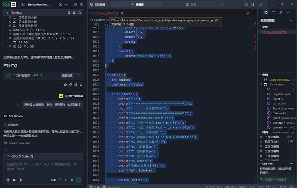Switch to the 编辑器 tab

click(137, 4)
